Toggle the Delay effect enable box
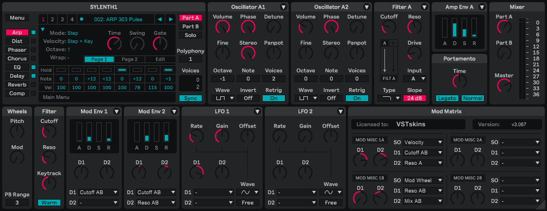The image size is (547, 211). tap(34, 76)
